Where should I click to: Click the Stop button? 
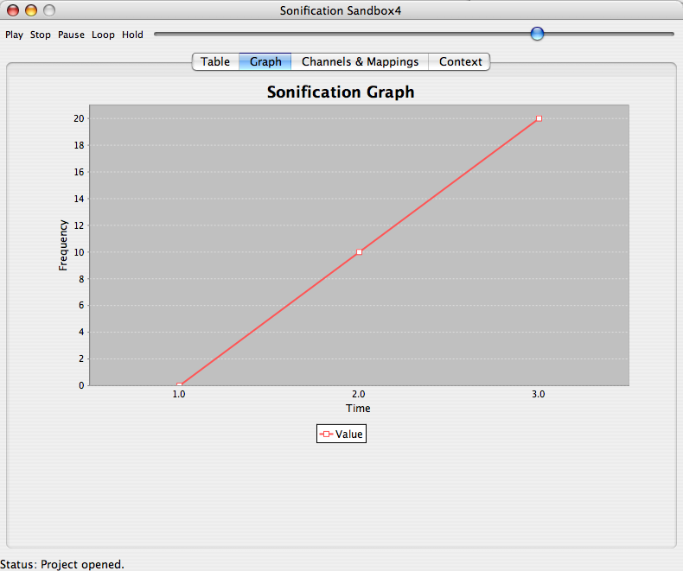tap(41, 35)
